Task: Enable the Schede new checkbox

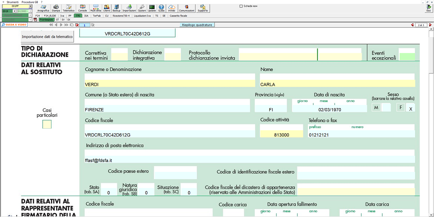Action: (x=241, y=6)
